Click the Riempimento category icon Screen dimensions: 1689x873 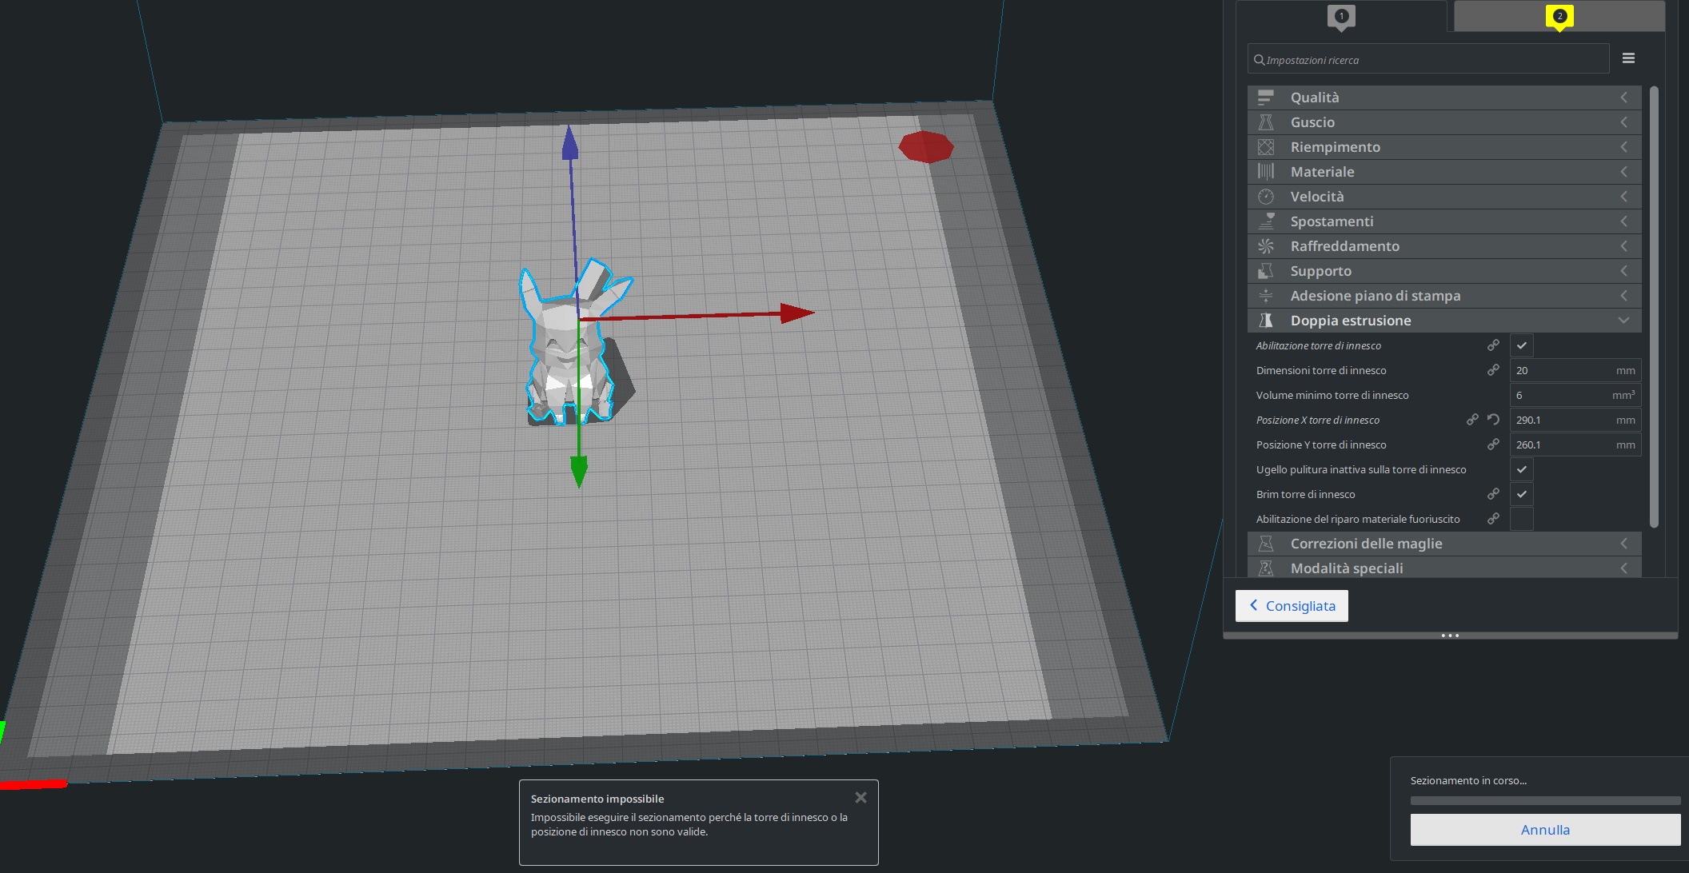[x=1266, y=147]
